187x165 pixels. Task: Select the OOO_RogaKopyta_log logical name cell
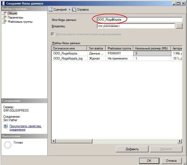(69, 58)
